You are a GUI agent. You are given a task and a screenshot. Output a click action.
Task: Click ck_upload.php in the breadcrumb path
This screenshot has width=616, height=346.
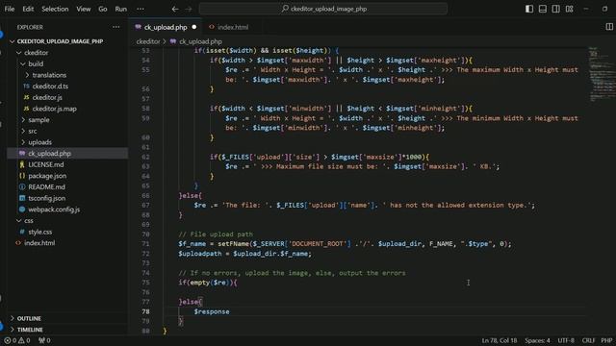click(x=200, y=41)
